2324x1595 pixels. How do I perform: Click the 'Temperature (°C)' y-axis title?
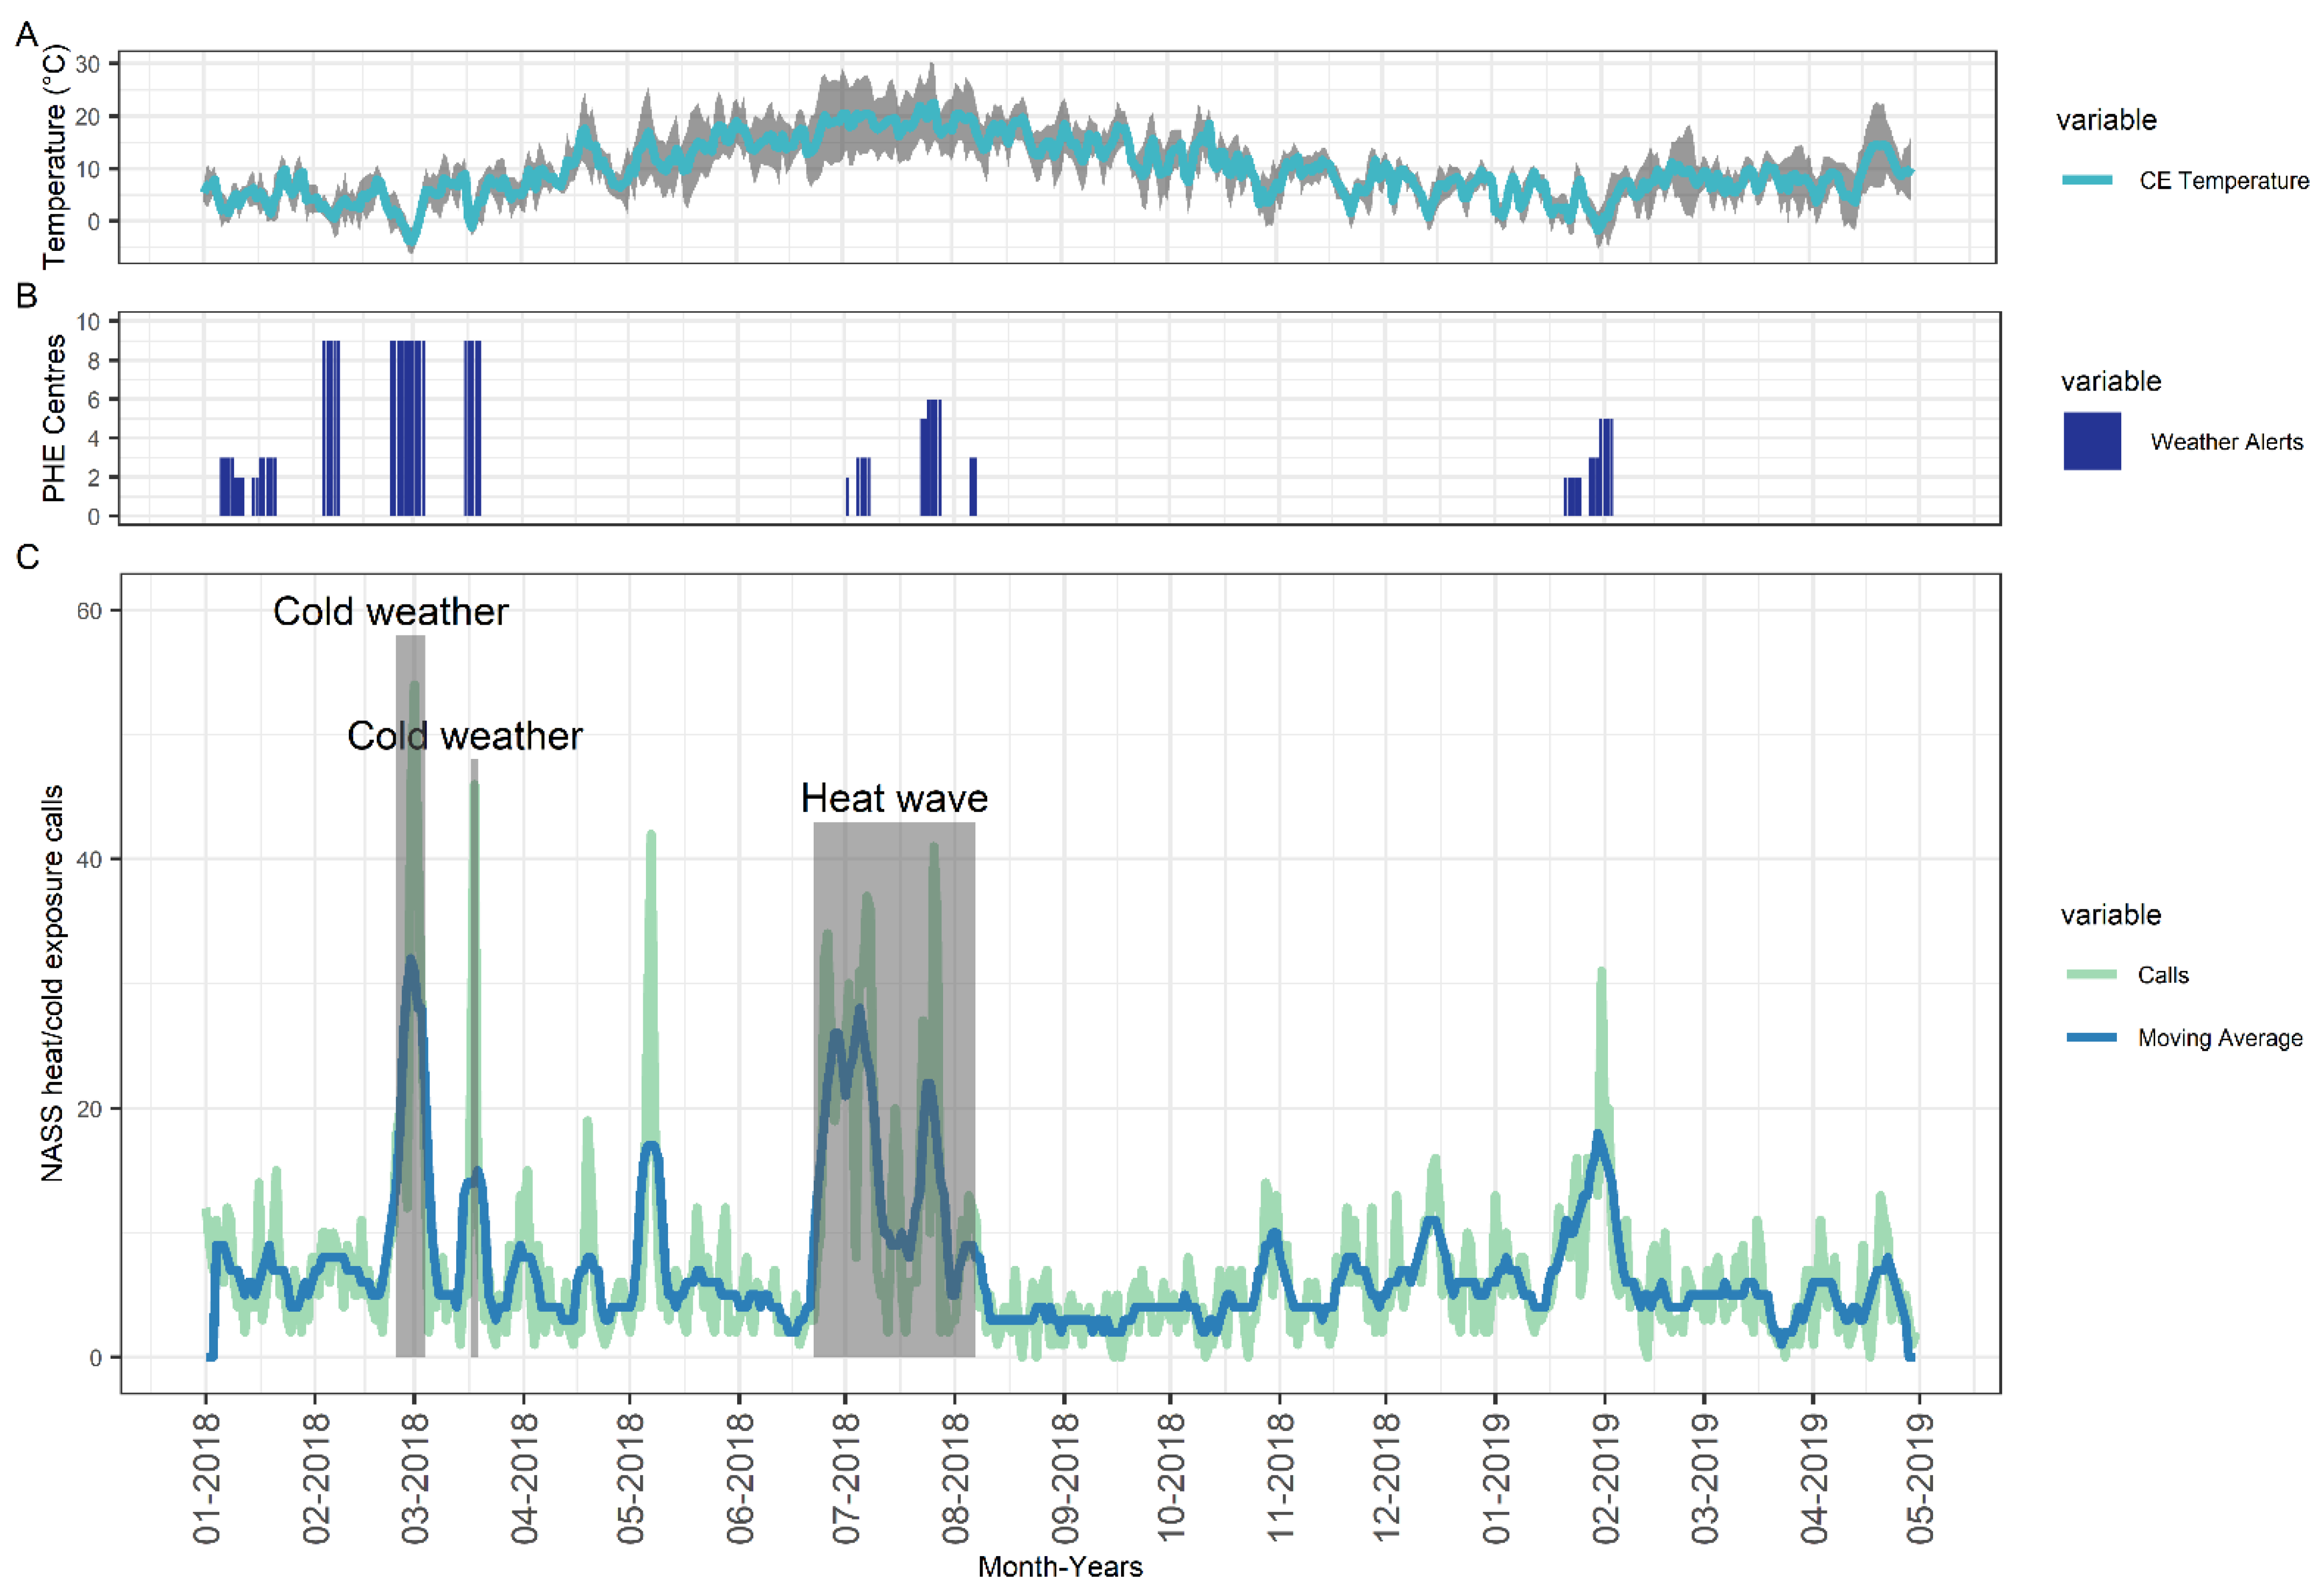[54, 157]
